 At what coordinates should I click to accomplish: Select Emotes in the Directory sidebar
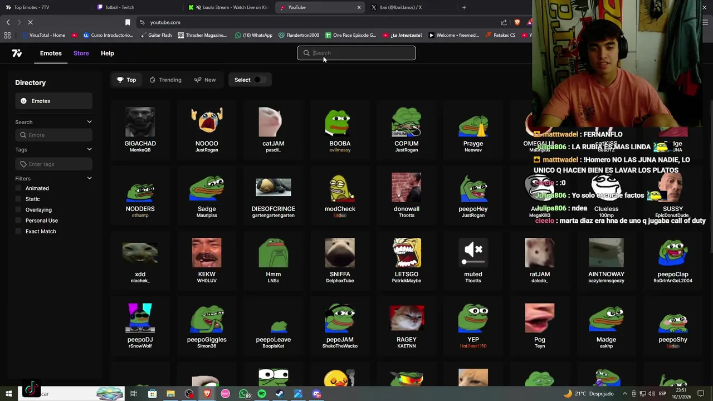point(53,101)
